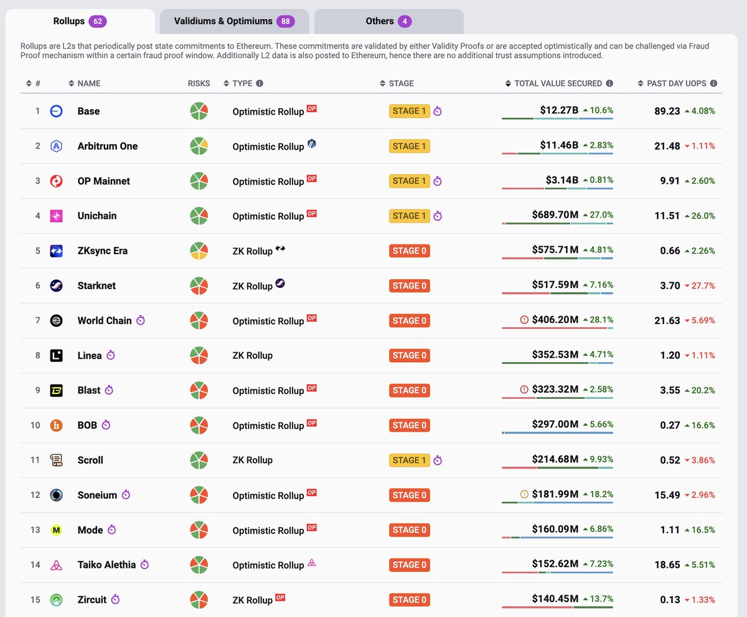Click the Taiko Alethia logo icon
Image resolution: width=747 pixels, height=617 pixels.
[x=56, y=565]
